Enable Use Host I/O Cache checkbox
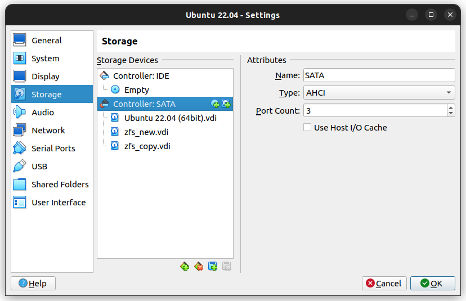 pyautogui.click(x=307, y=128)
